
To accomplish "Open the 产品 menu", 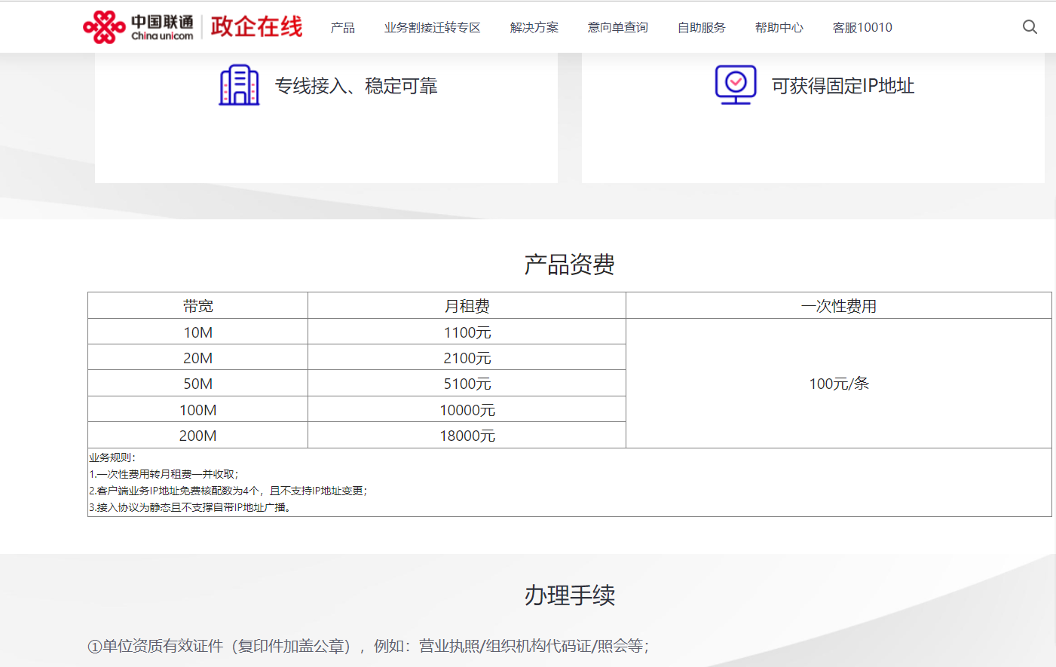I will click(343, 28).
